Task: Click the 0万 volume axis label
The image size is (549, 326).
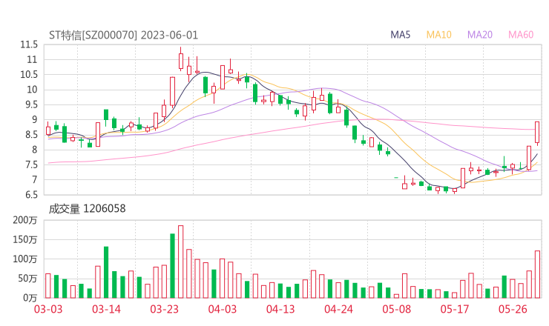Action: [x=30, y=298]
